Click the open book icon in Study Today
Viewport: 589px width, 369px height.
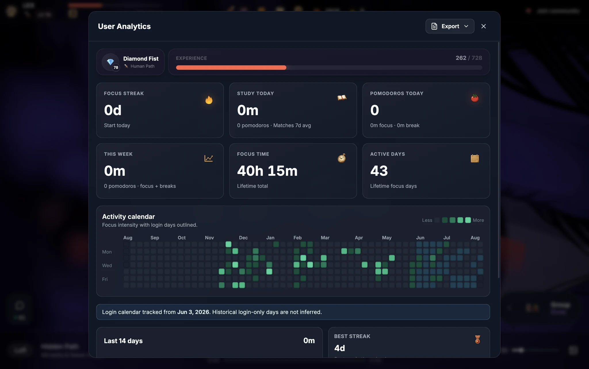342,98
